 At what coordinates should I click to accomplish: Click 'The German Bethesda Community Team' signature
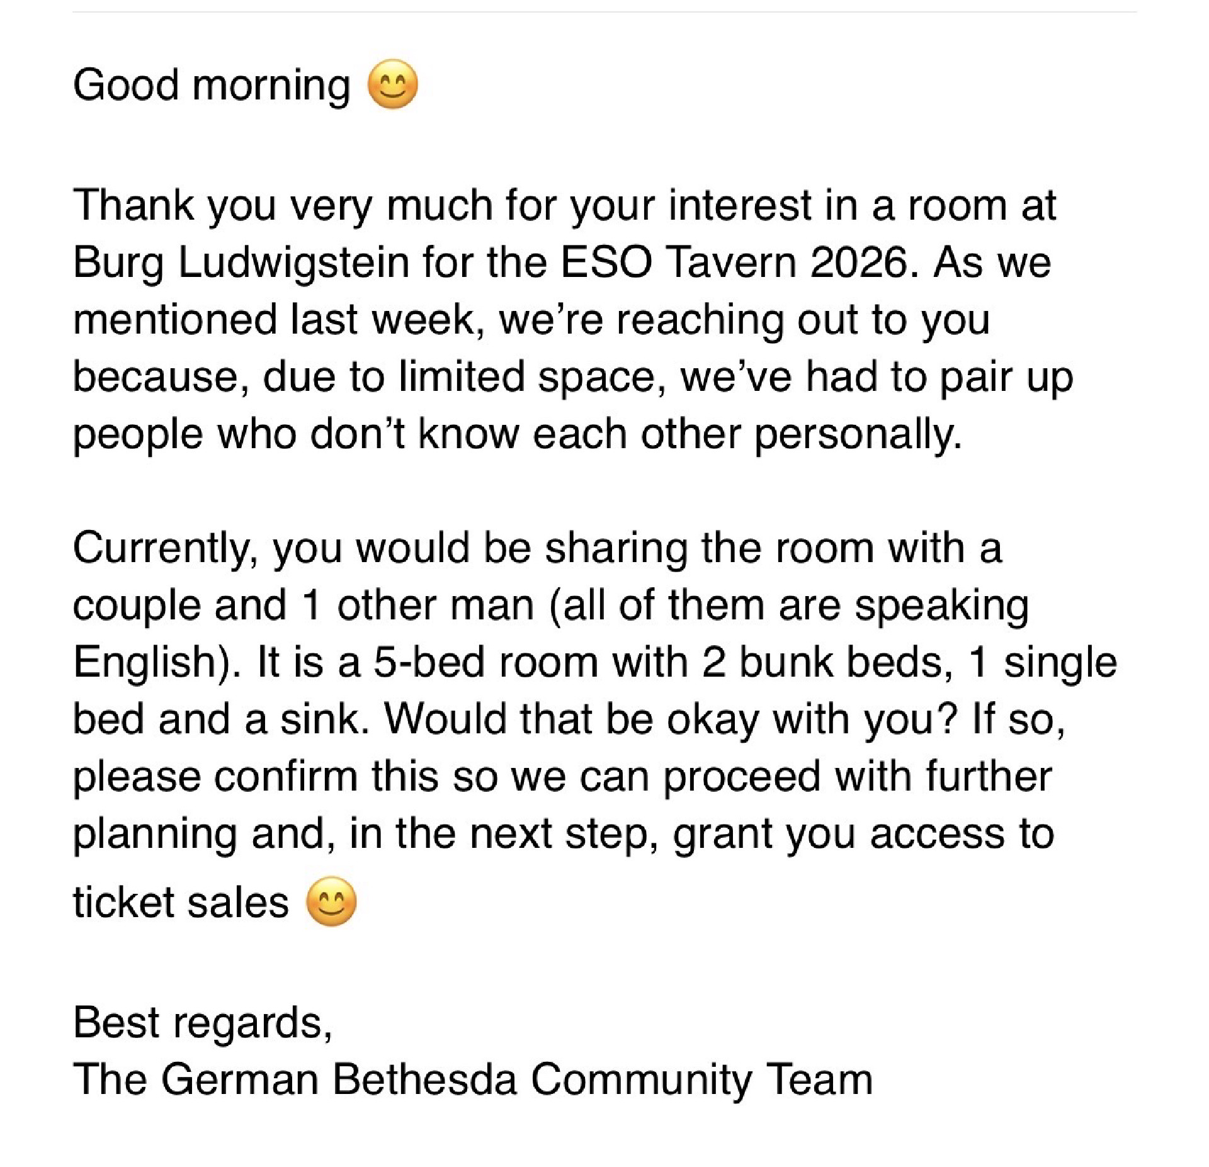click(473, 1080)
